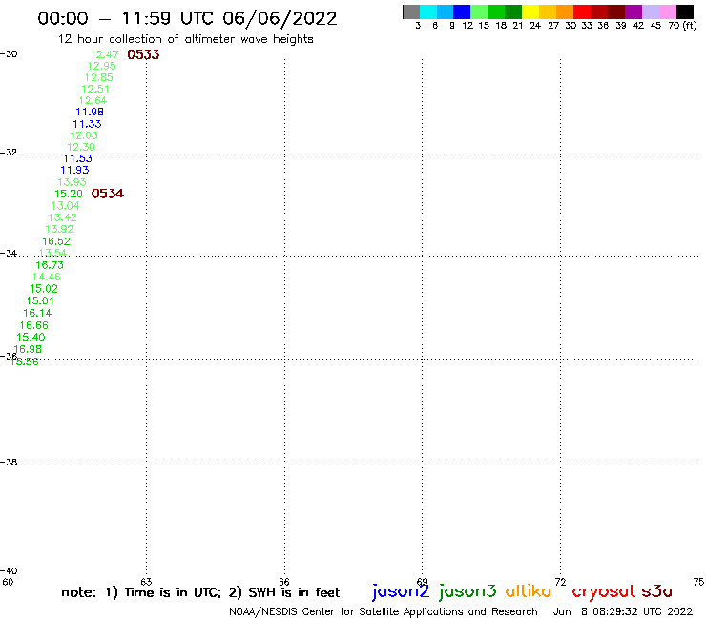
Task: Click the 13.93 wave height reading
Action: (x=73, y=182)
